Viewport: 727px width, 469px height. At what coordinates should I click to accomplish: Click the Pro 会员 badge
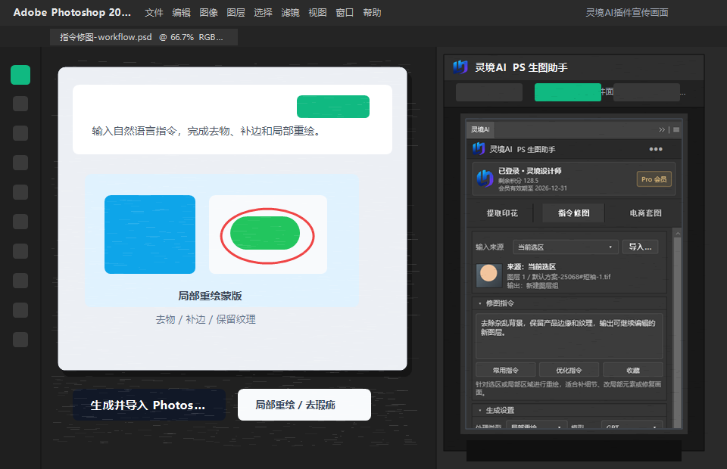tap(654, 179)
